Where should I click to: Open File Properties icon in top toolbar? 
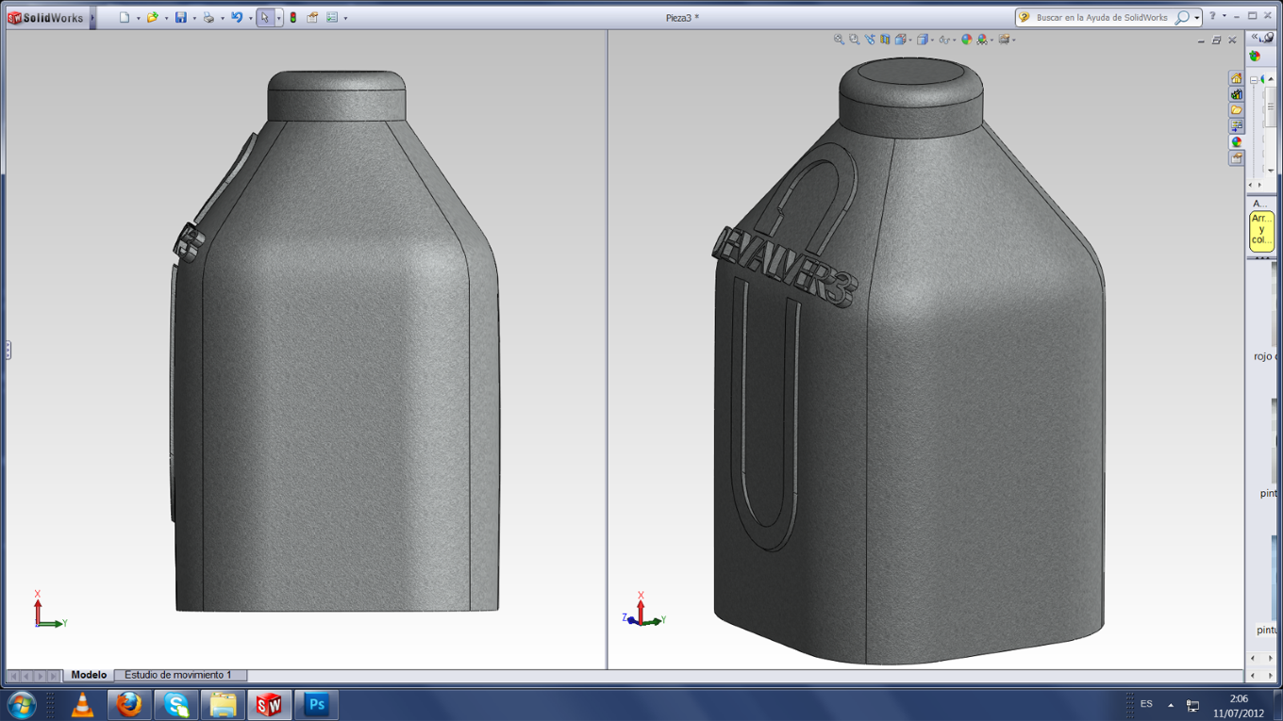click(312, 18)
